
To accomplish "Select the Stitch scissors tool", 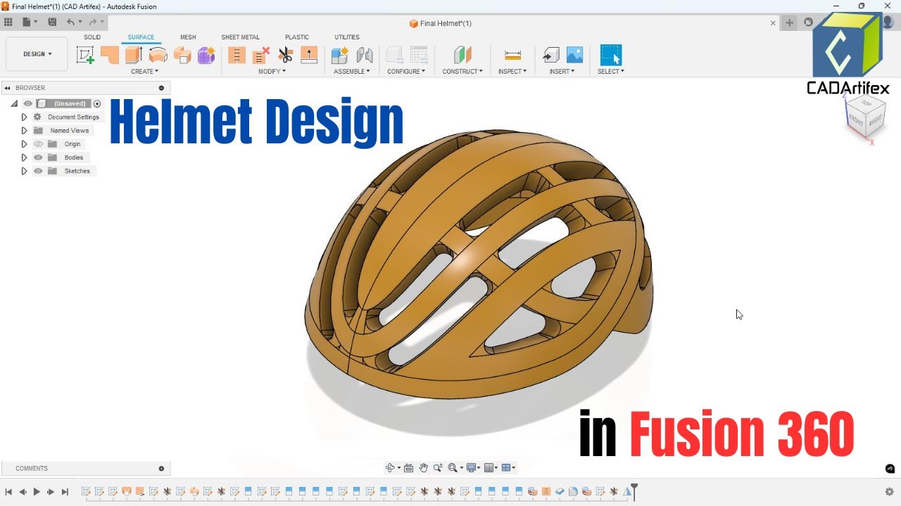I will (285, 55).
